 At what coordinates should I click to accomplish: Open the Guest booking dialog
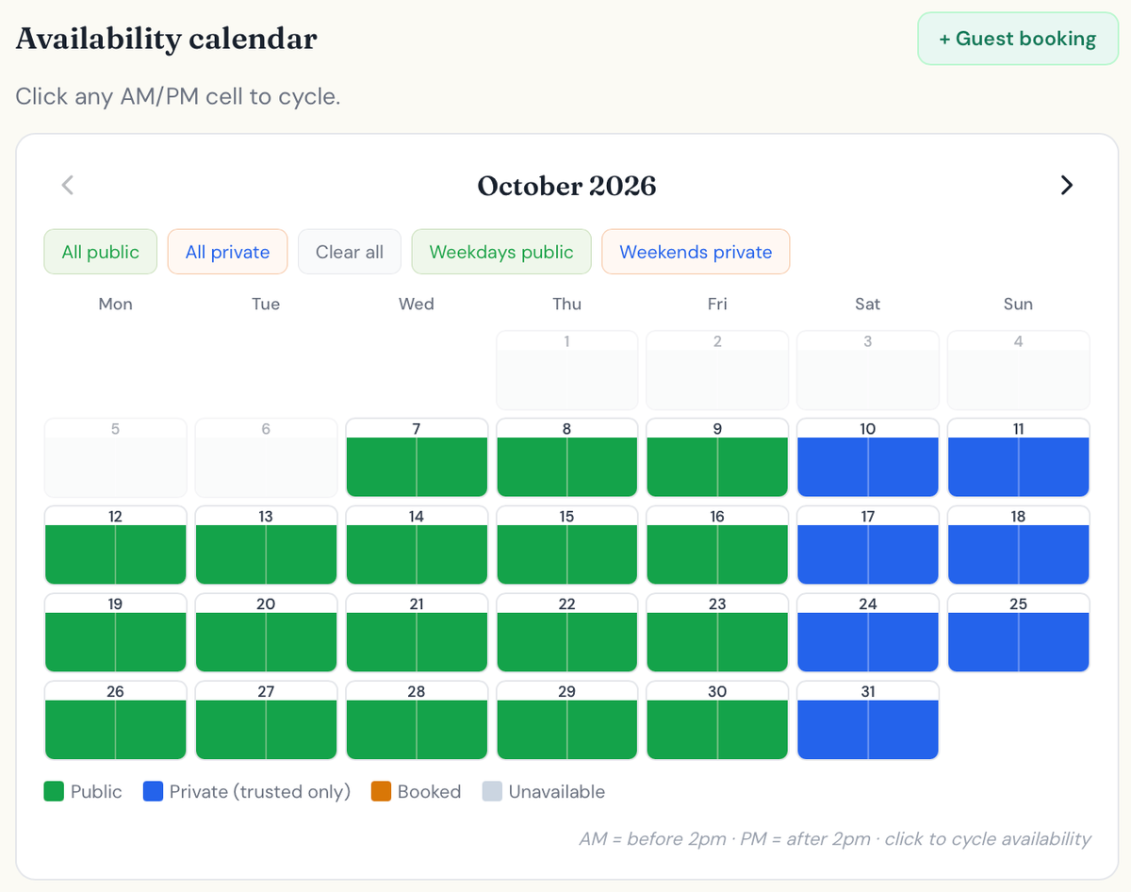coord(1018,39)
